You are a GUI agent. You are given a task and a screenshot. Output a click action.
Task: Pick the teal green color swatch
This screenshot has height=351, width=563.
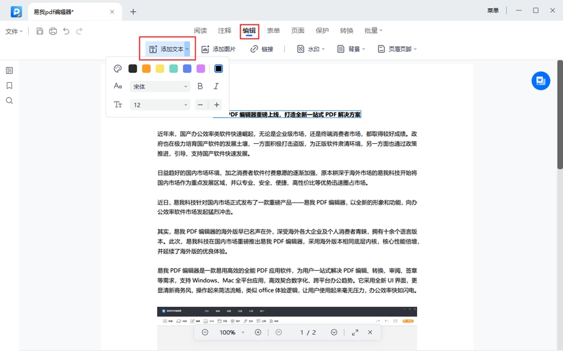coord(174,69)
